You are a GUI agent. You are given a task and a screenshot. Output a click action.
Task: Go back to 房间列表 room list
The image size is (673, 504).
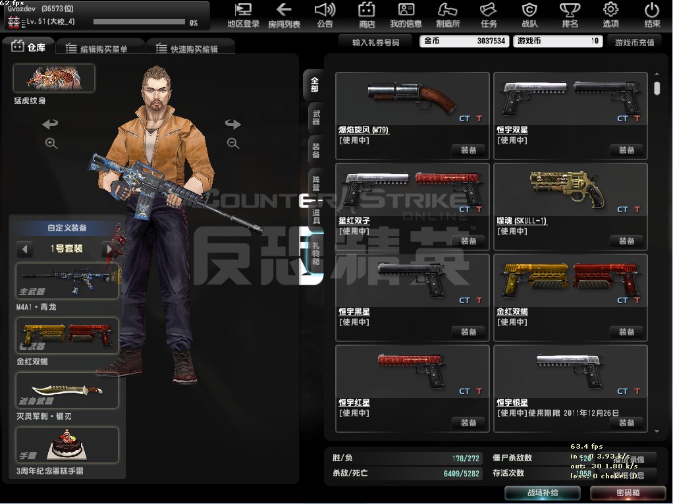284,15
